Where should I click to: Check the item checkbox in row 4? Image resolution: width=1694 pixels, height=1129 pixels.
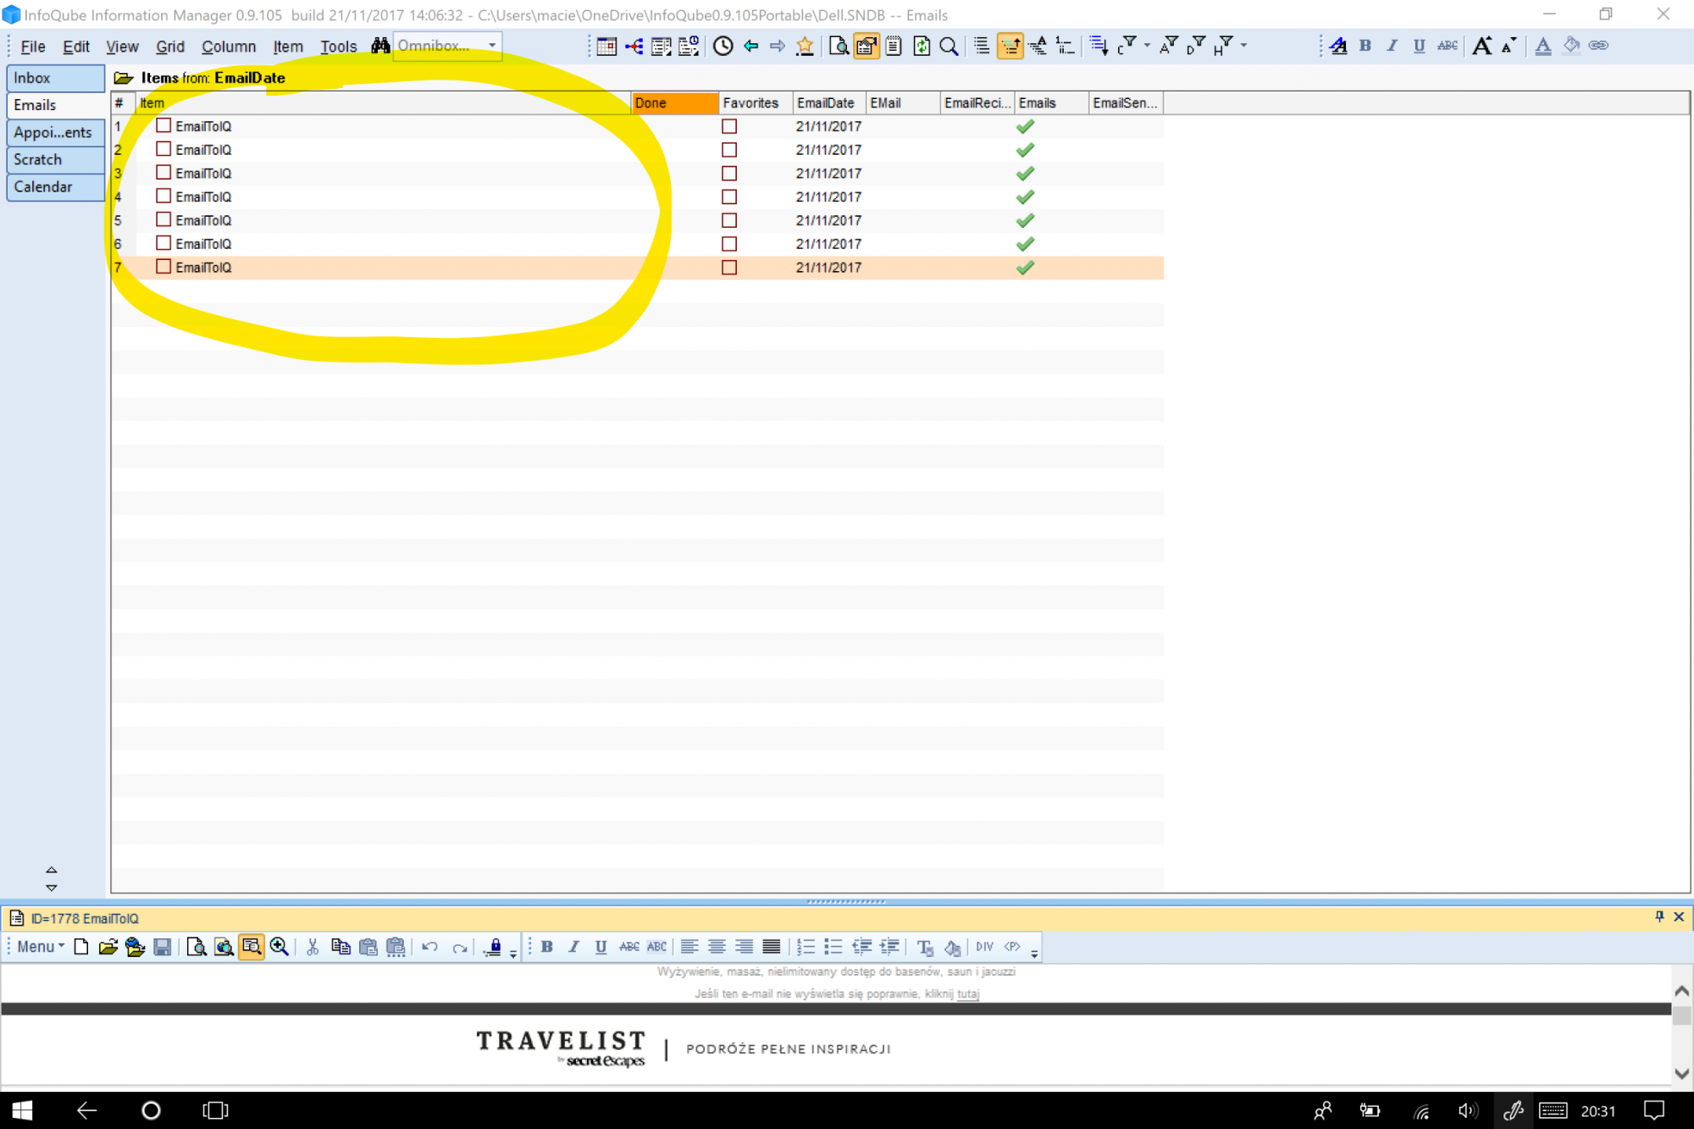point(163,196)
